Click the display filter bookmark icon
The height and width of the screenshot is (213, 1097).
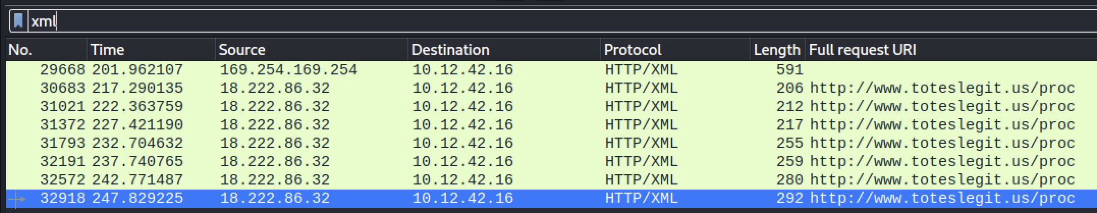click(x=18, y=21)
